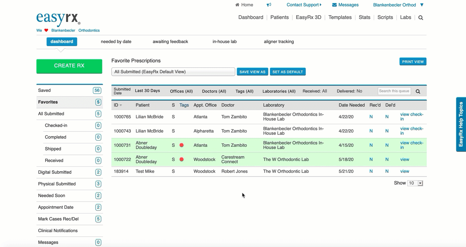Click the red tag dot for Rx 1000722
The image size is (466, 247).
pyautogui.click(x=181, y=159)
